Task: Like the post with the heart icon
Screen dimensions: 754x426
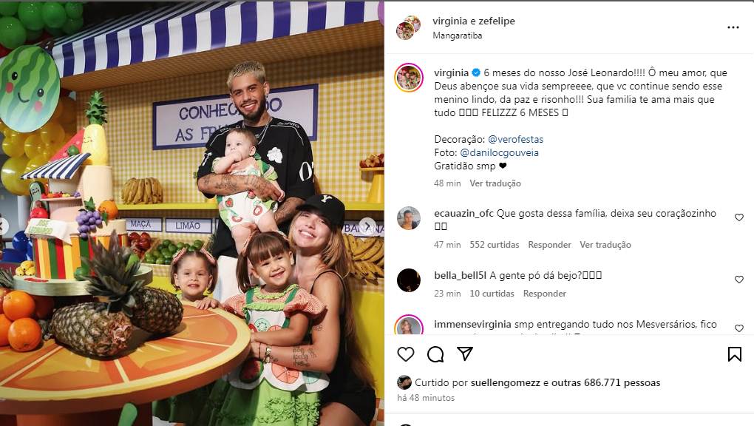Action: [405, 354]
